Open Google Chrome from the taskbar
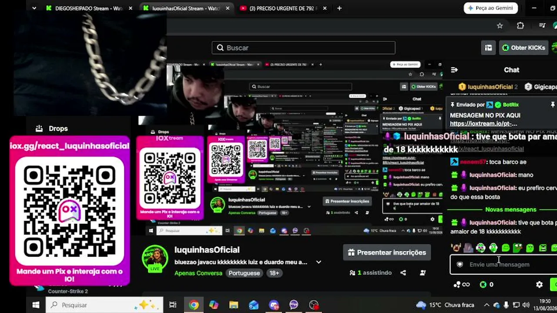This screenshot has height=313, width=557. tap(194, 305)
